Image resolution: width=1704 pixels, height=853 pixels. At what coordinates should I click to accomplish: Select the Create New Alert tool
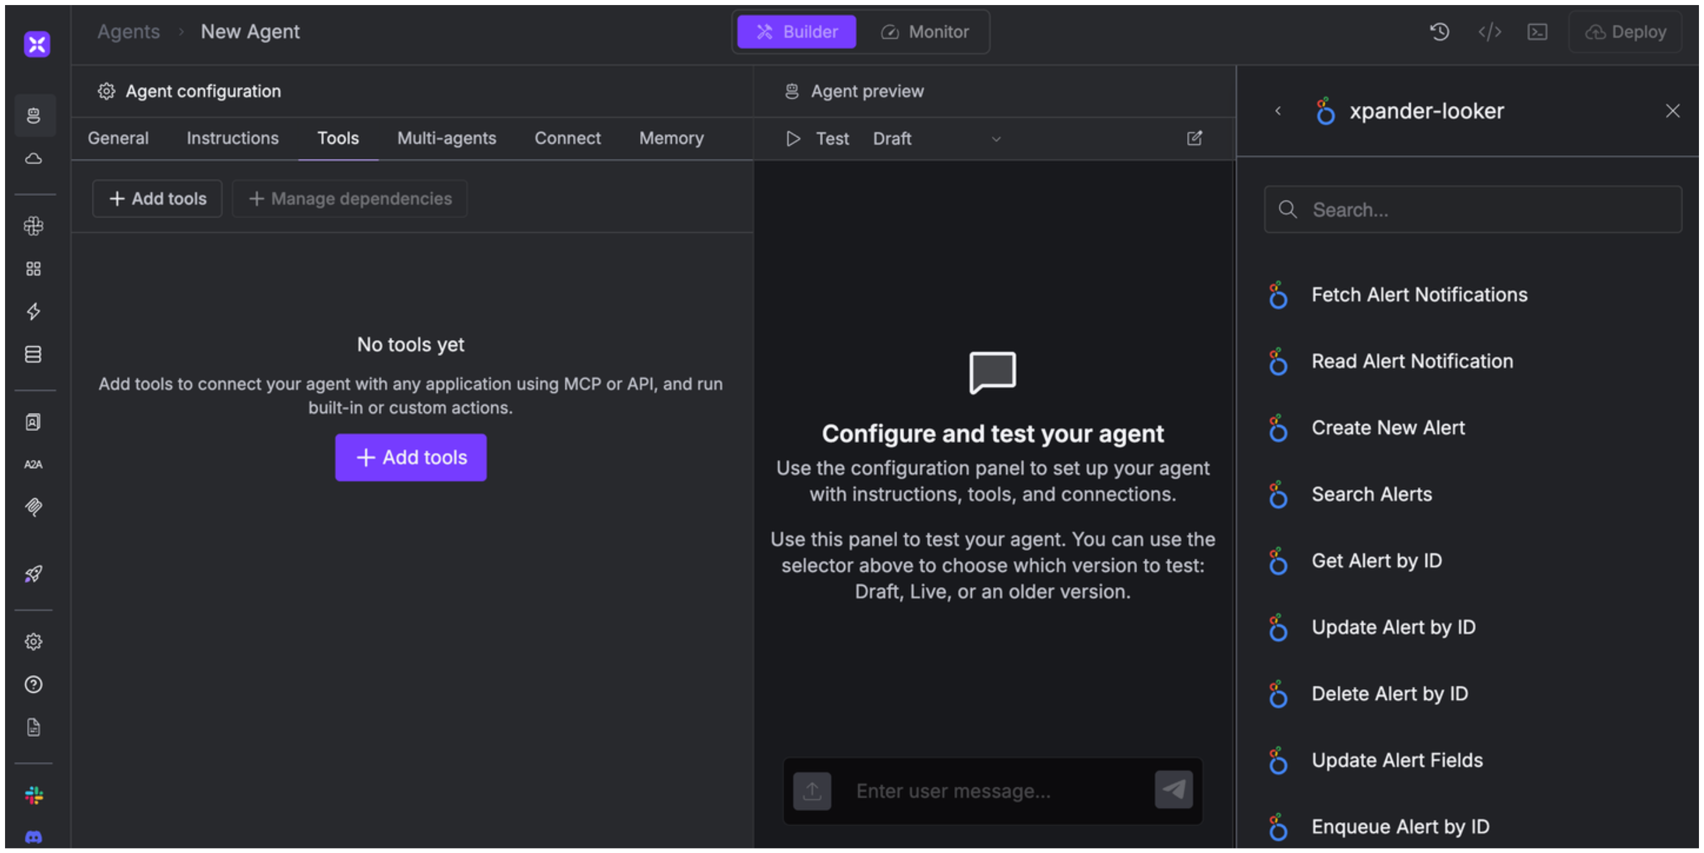1387,428
